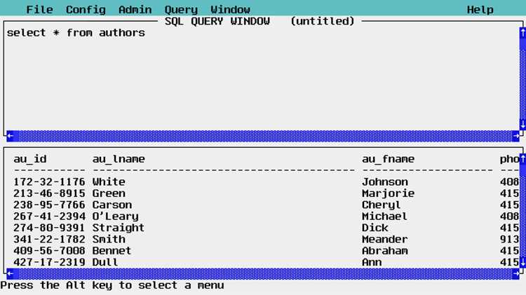Click first name 'Meander'
526x295 pixels.
385,239
